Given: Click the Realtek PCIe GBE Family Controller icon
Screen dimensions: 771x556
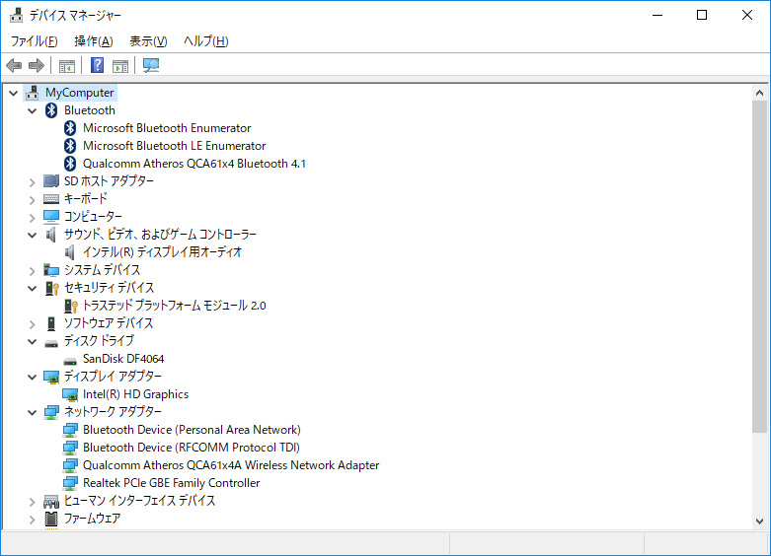Looking at the screenshot, I should coord(70,483).
